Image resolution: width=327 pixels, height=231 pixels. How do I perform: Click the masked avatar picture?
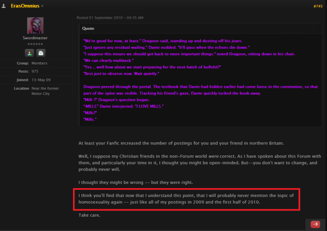point(35,25)
